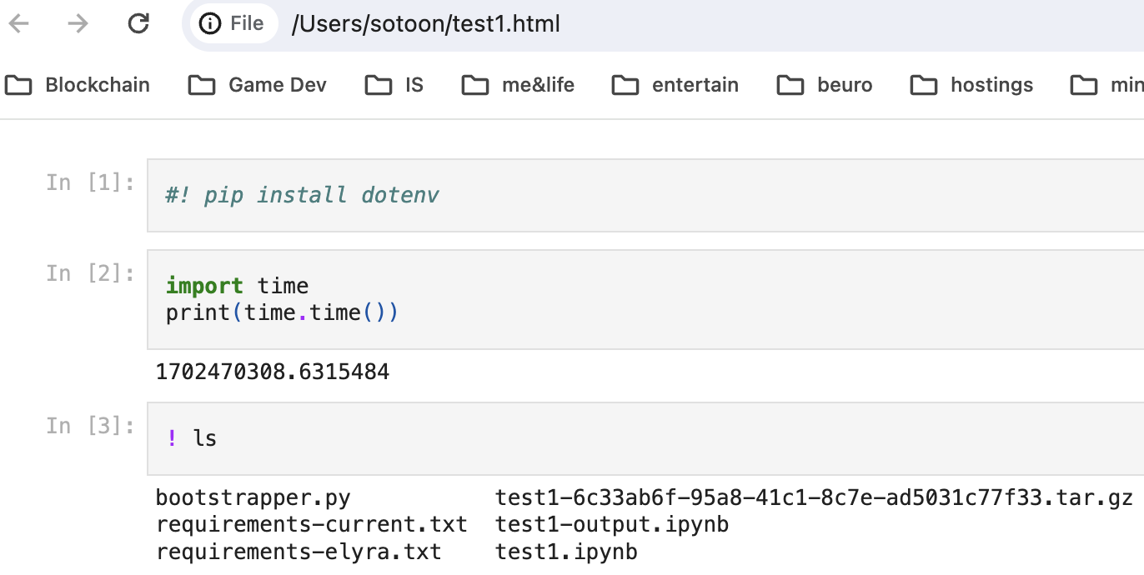Expand the entertain bookmarks folder

(x=675, y=85)
